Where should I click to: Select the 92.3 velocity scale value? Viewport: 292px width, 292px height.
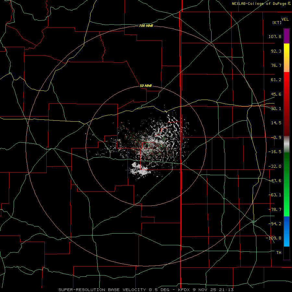coord(276,51)
